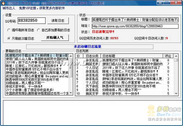
Task: Select 中国政府和军队腐败 entry in 要刷的日志 list
Action: [37, 93]
